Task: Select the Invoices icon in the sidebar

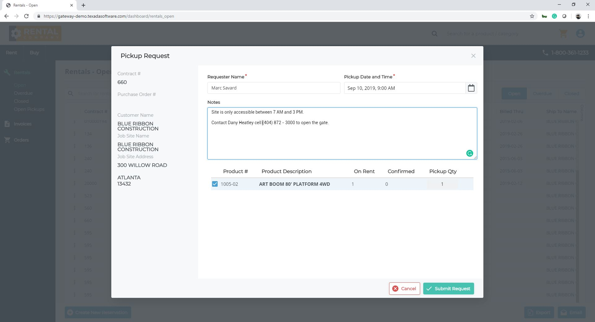Action: [7, 124]
